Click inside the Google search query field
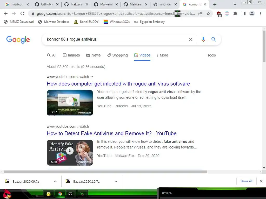The width and height of the screenshot is (266, 199). click(115, 39)
